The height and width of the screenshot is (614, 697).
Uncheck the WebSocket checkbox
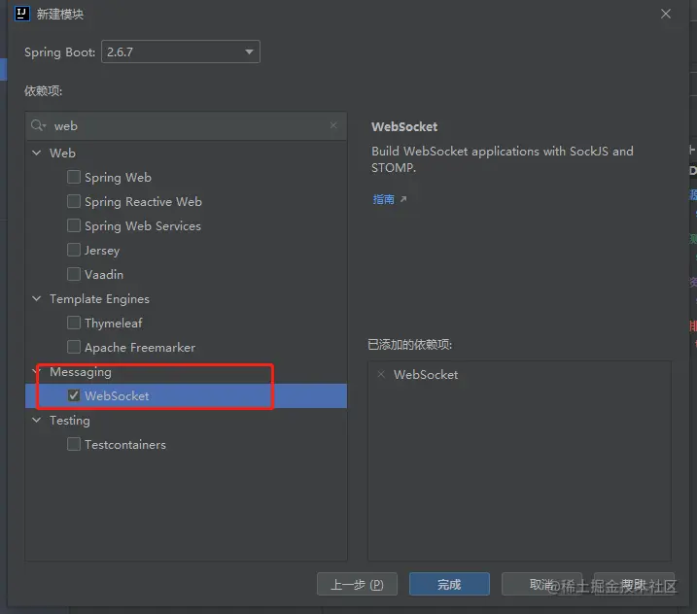(x=74, y=395)
